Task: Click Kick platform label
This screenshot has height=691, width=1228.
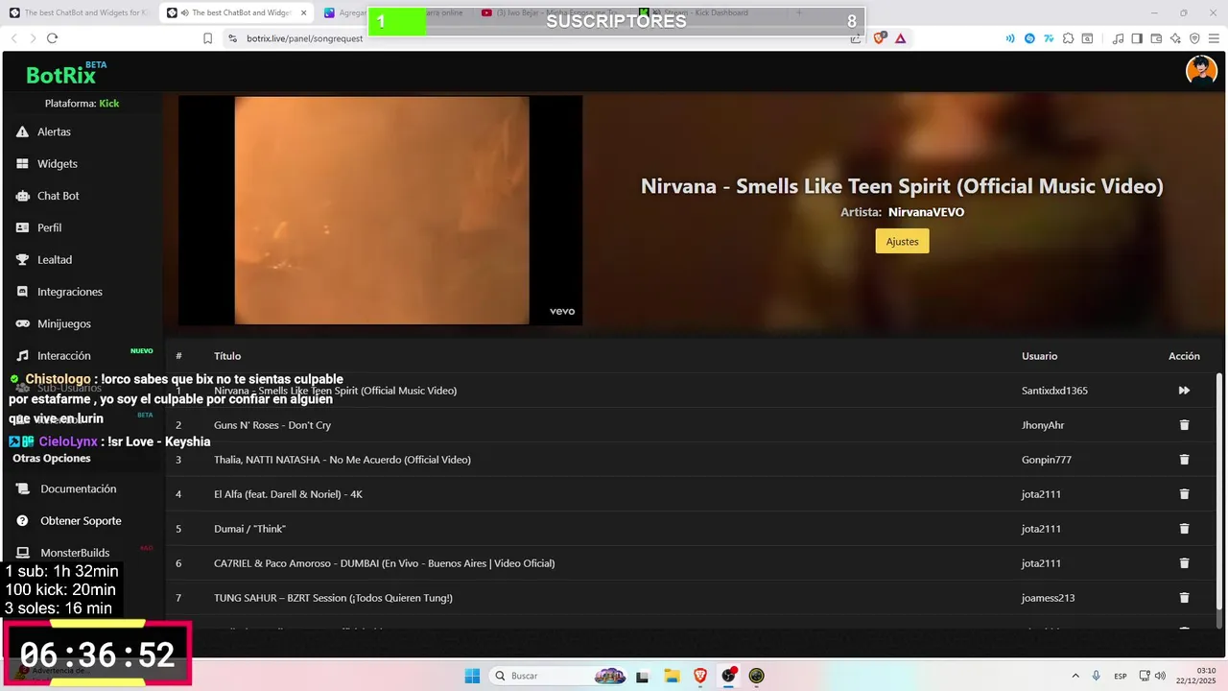Action: click(x=109, y=104)
